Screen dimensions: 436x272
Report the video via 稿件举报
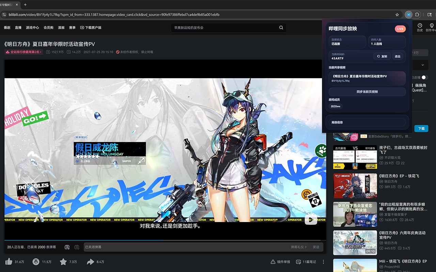280,262
